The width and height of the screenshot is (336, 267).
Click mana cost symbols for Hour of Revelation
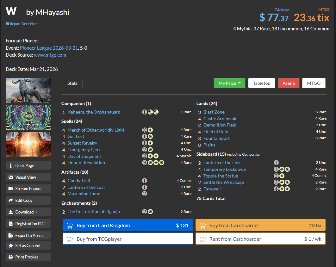click(x=153, y=163)
